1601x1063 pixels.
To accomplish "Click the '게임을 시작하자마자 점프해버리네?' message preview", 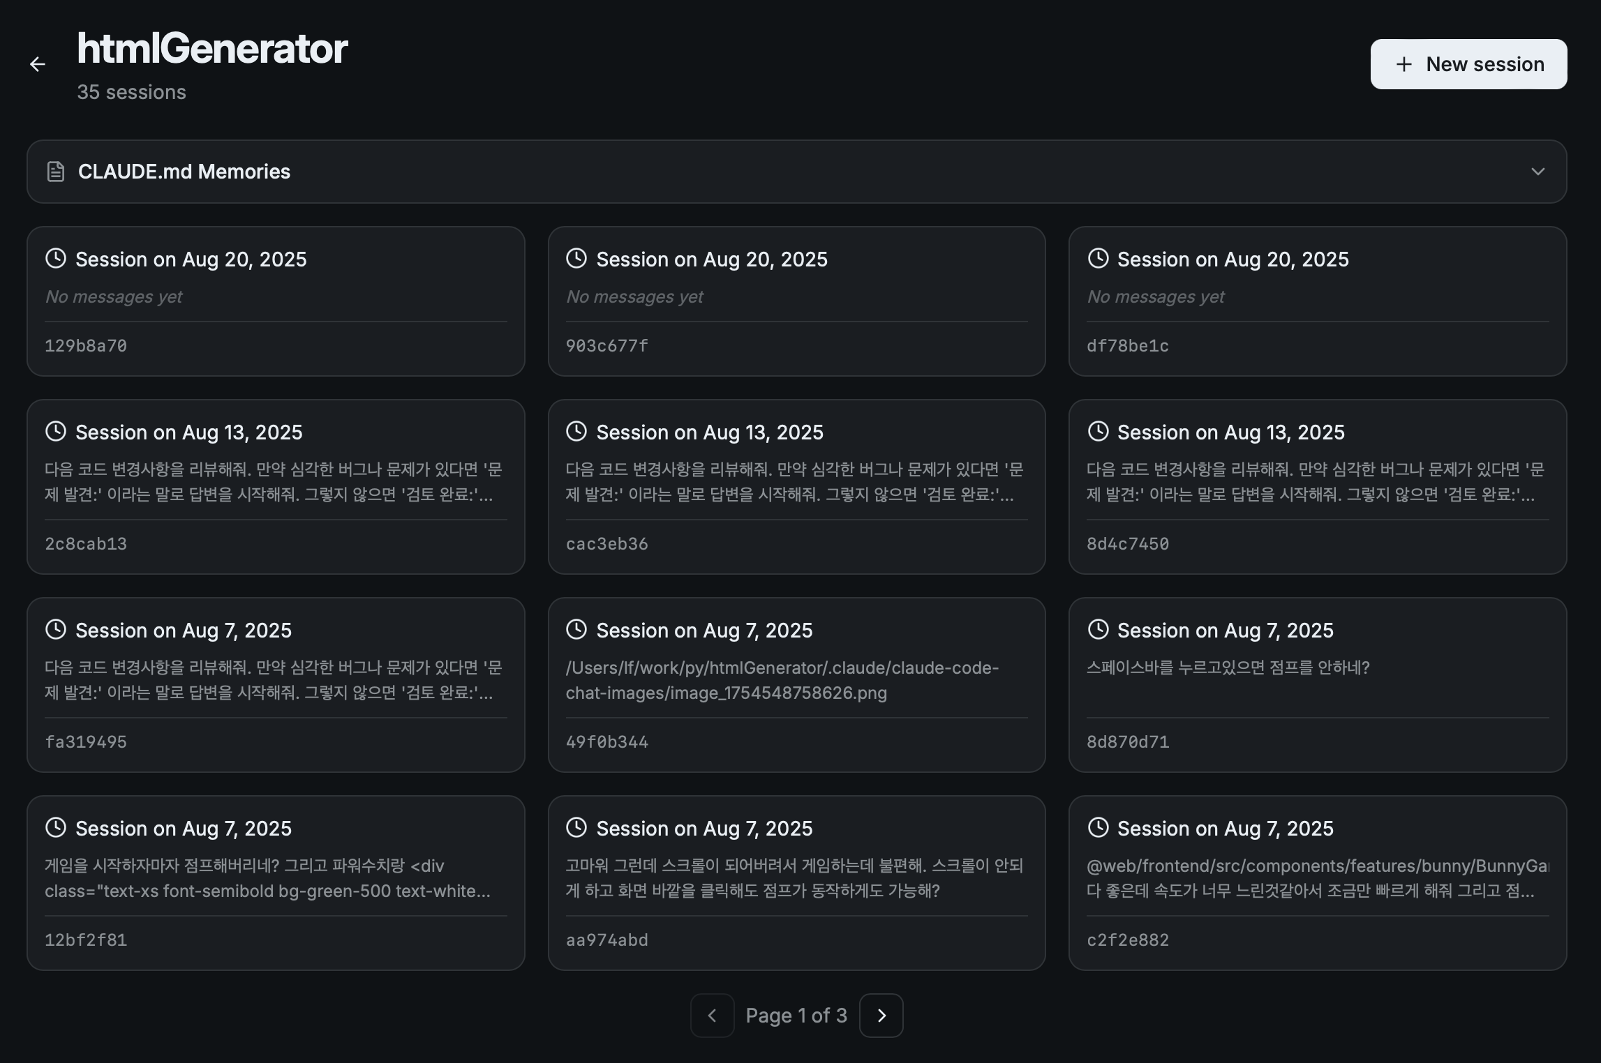I will pyautogui.click(x=268, y=878).
